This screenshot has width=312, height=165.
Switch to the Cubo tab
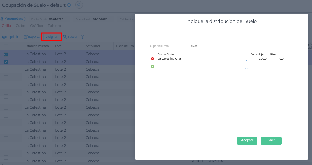click(x=20, y=26)
